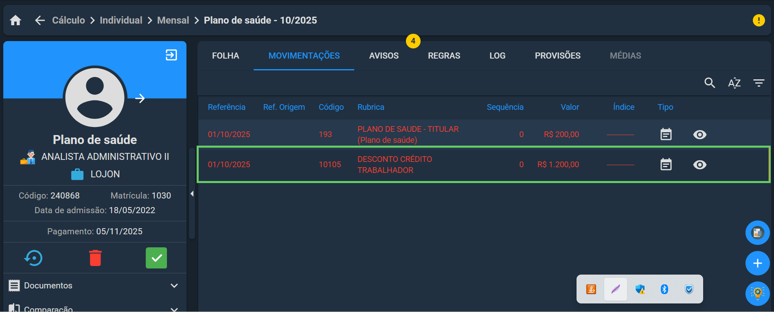The image size is (774, 312).
Task: Click ANALISTA ADMINISTRATIVO II job title
Action: click(x=105, y=157)
